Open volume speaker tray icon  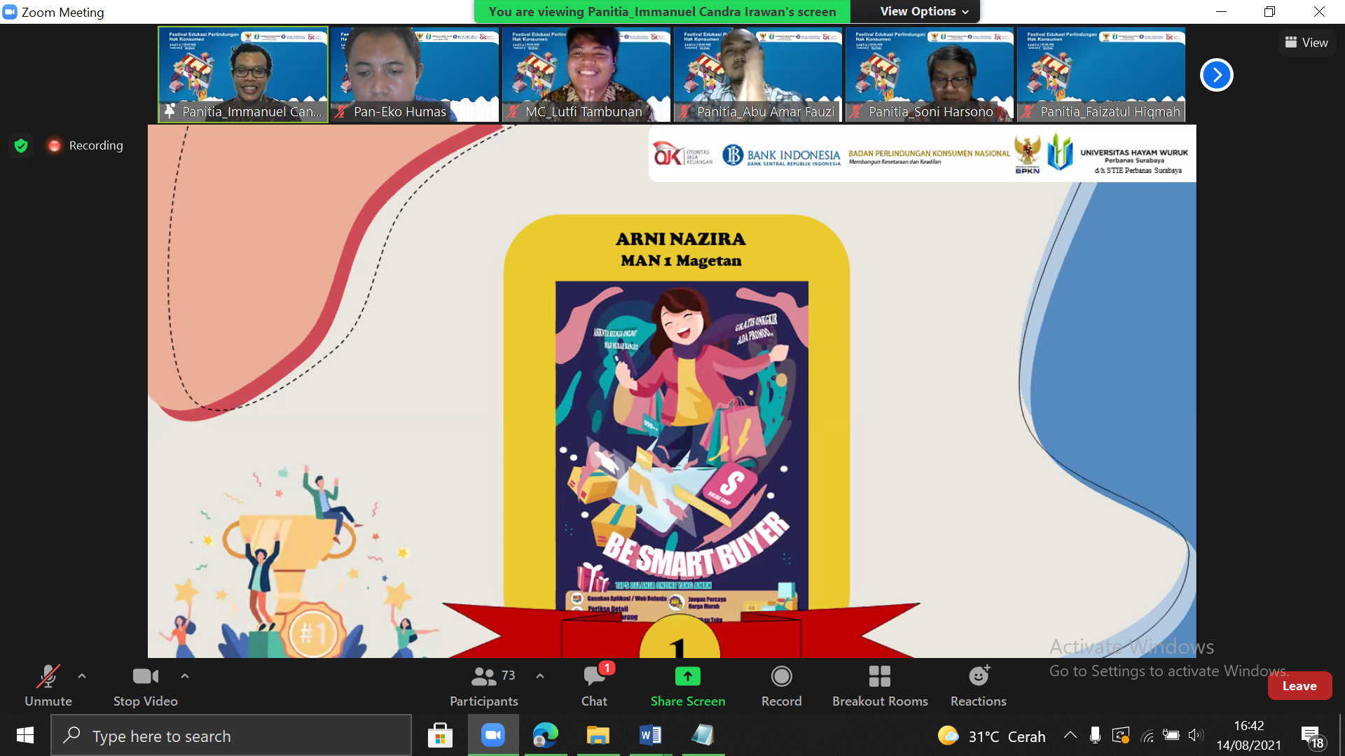coord(1196,735)
